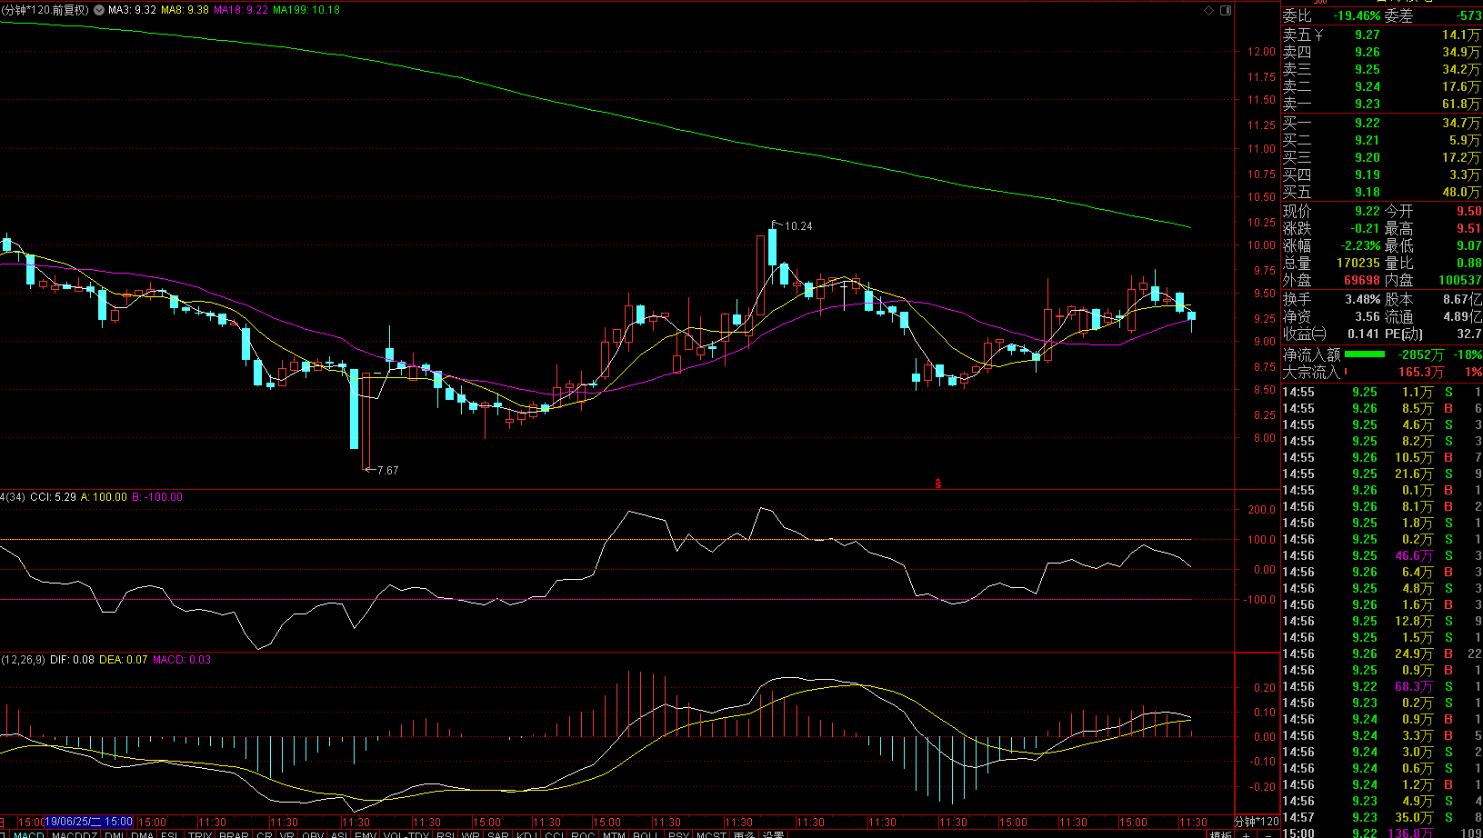Click the minus zoom-out button

1268,834
